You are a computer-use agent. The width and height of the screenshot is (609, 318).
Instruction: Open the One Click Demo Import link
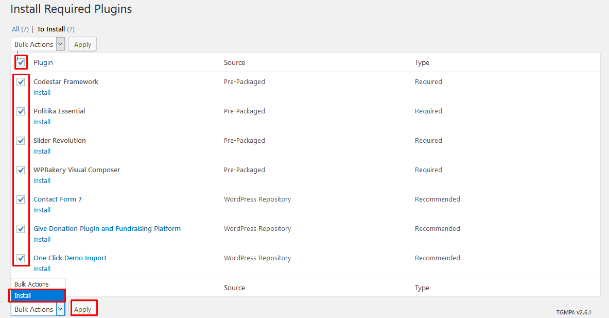(x=70, y=258)
